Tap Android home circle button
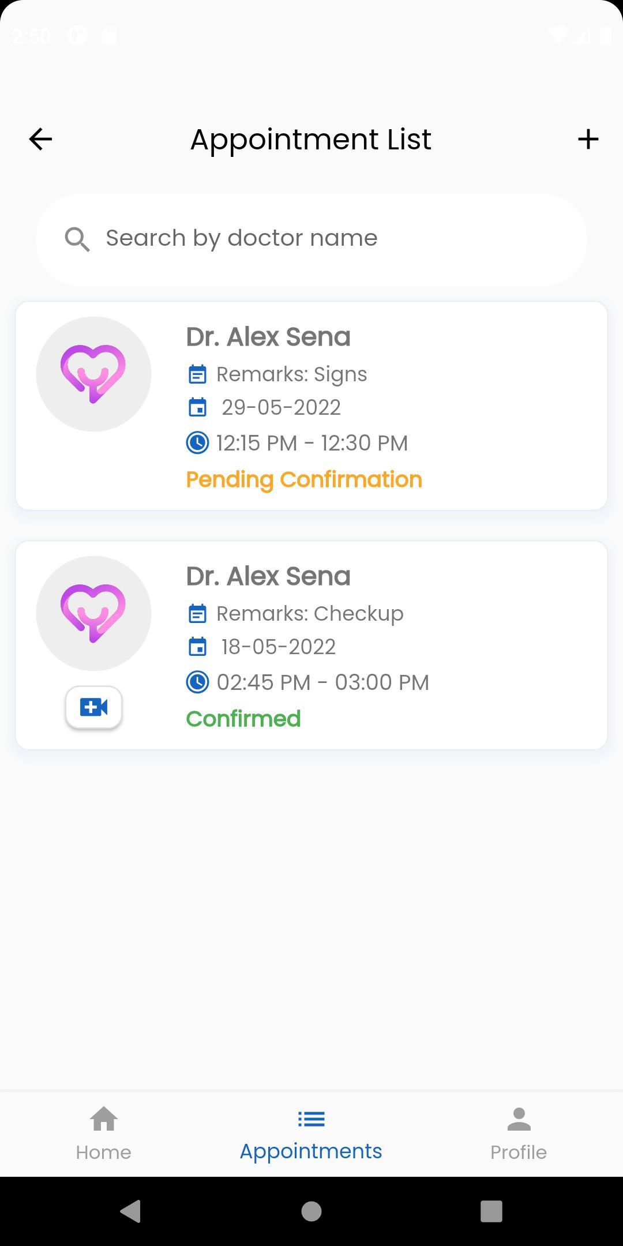This screenshot has width=623, height=1246. [311, 1211]
